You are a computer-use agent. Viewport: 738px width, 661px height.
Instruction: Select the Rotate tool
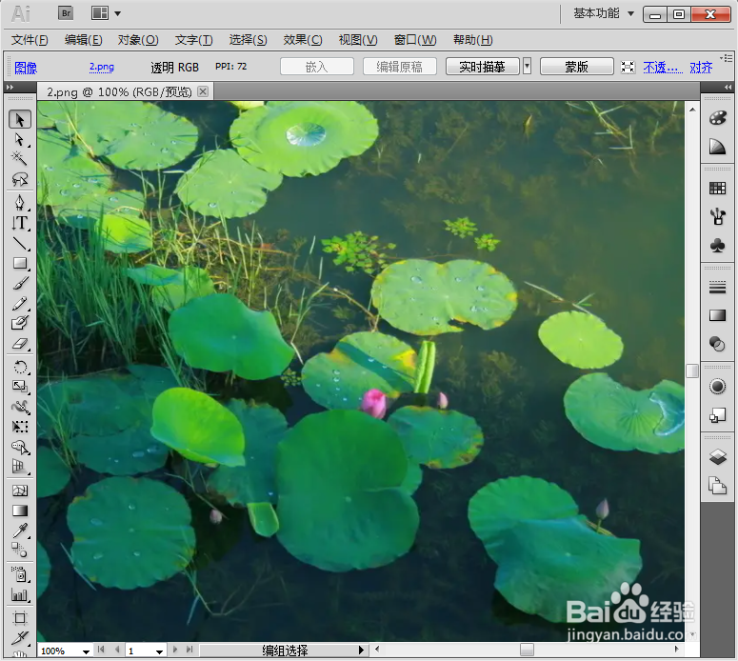pyautogui.click(x=19, y=367)
